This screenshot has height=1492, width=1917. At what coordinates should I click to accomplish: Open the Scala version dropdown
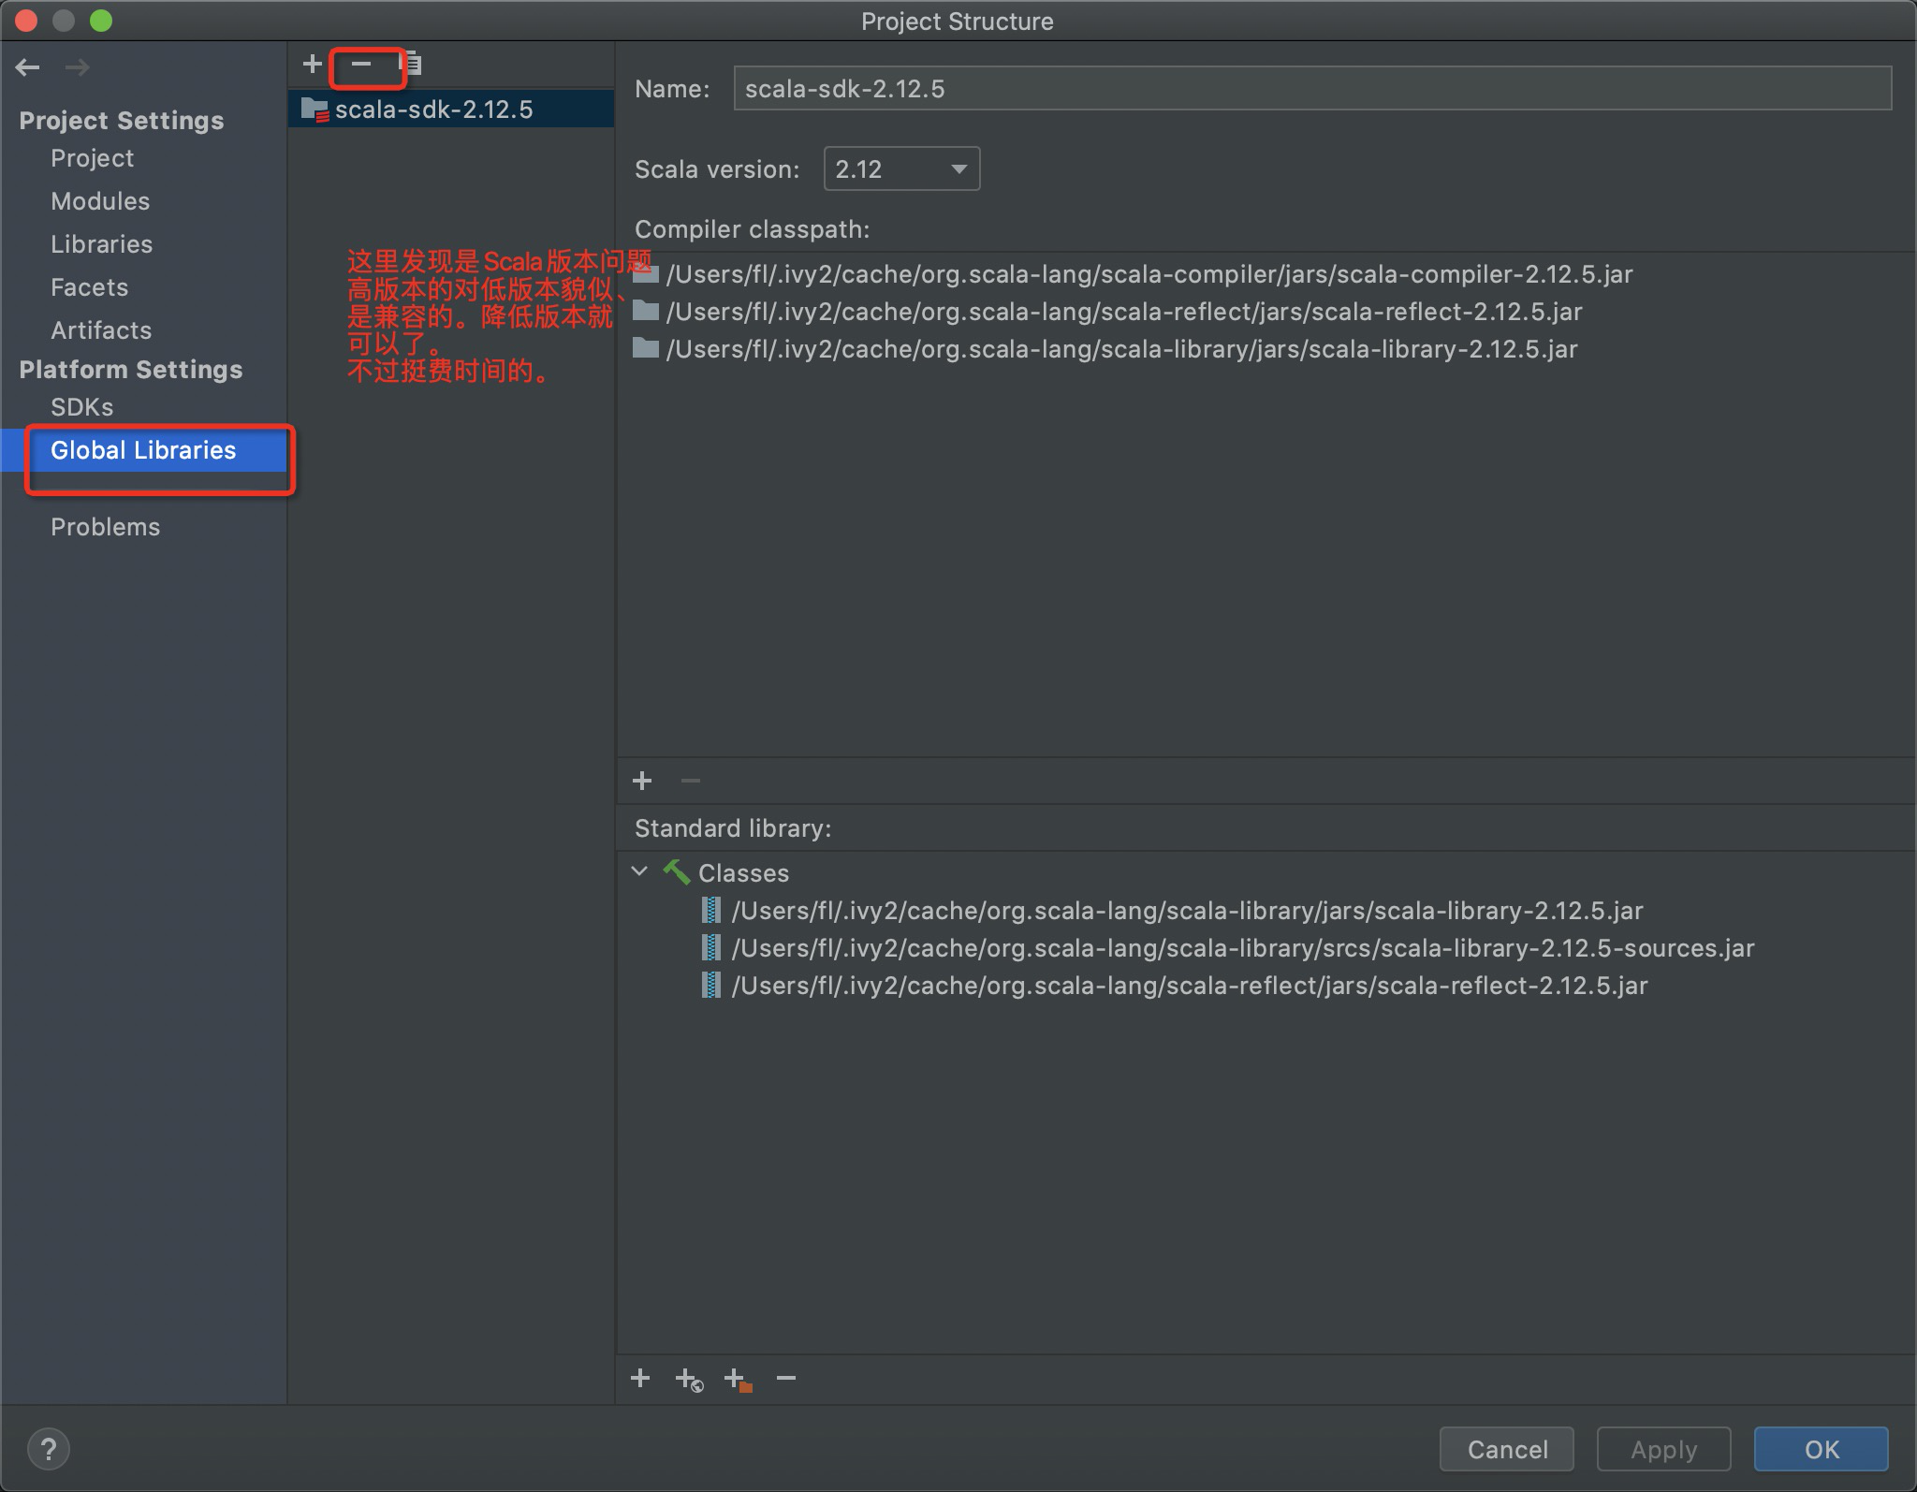point(901,169)
